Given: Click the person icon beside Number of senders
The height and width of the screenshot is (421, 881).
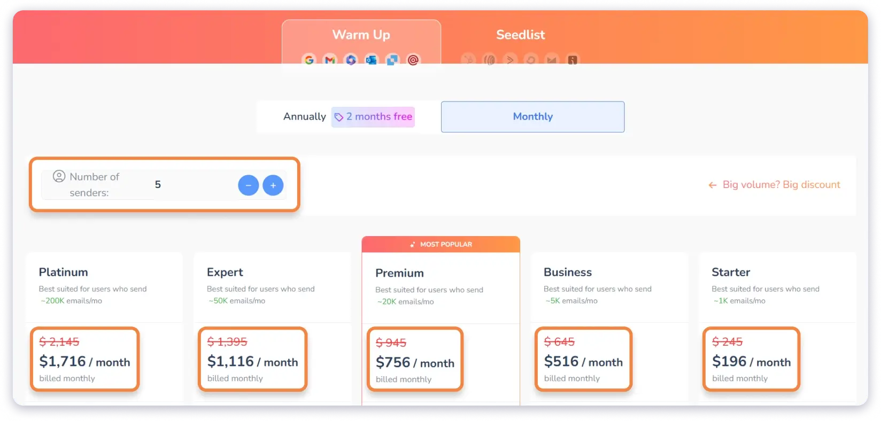Looking at the screenshot, I should 60,177.
